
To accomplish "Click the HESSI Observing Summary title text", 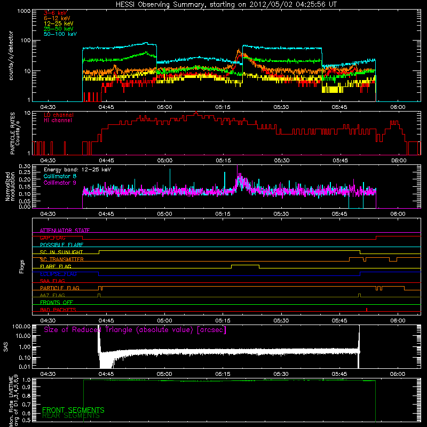I will pos(226,5).
